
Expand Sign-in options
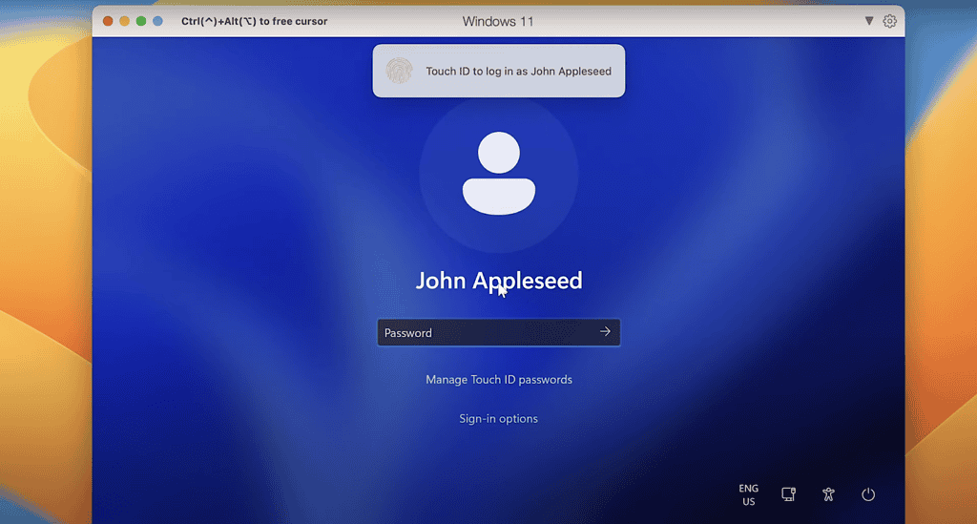[498, 418]
